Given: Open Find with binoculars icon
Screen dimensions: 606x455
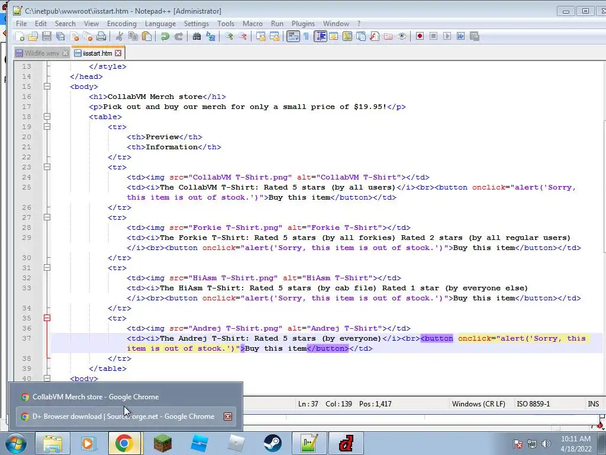Looking at the screenshot, I should pyautogui.click(x=196, y=36).
